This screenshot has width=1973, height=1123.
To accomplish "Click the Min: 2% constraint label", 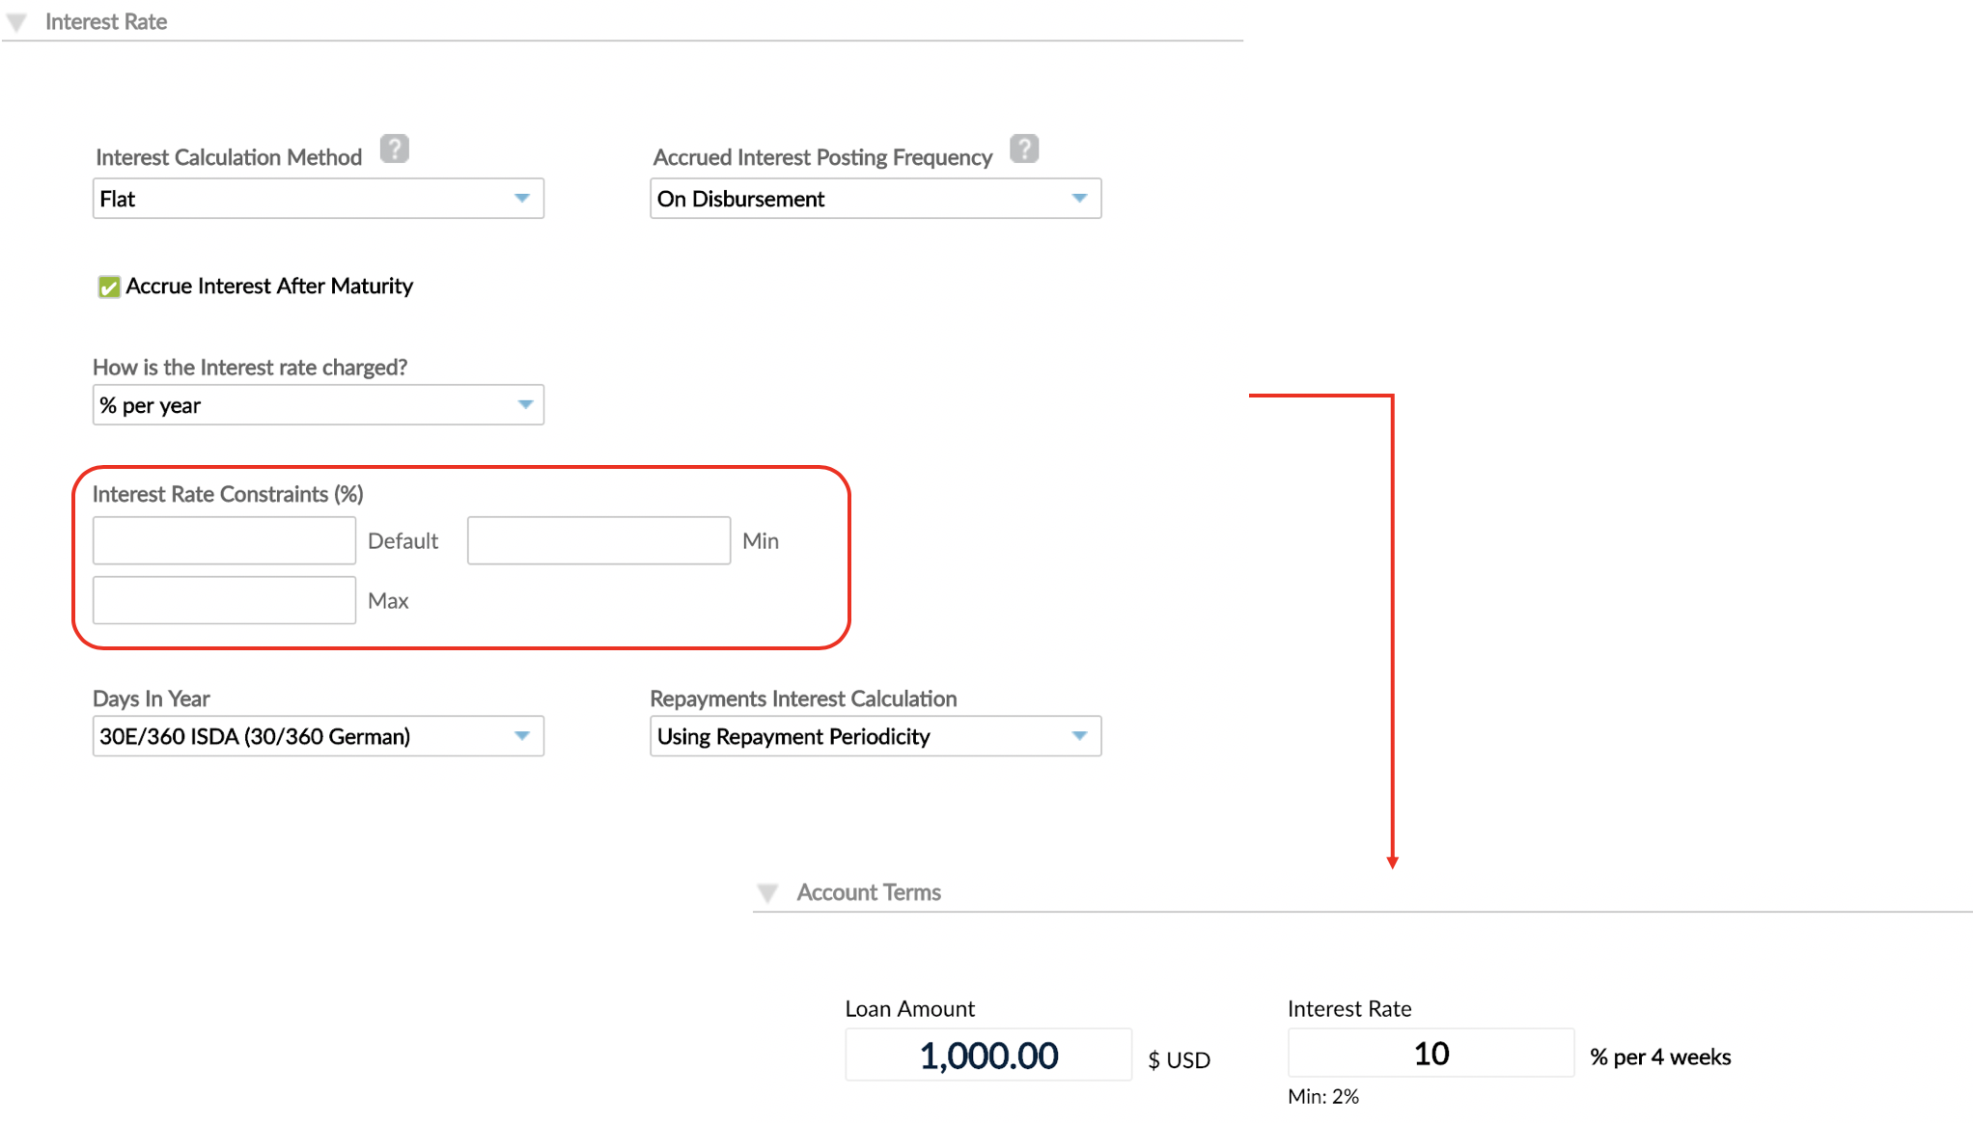I will tap(1322, 1096).
